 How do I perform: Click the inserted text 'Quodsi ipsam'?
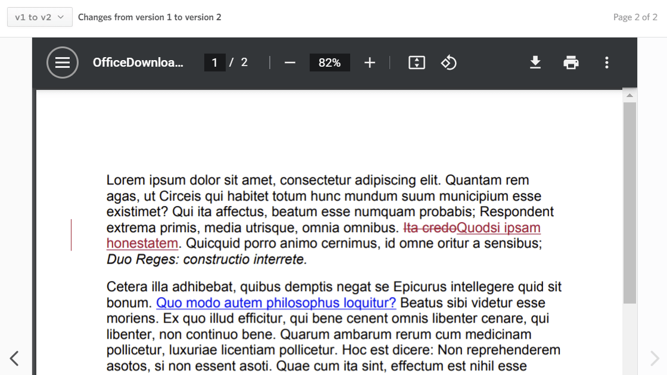click(499, 228)
